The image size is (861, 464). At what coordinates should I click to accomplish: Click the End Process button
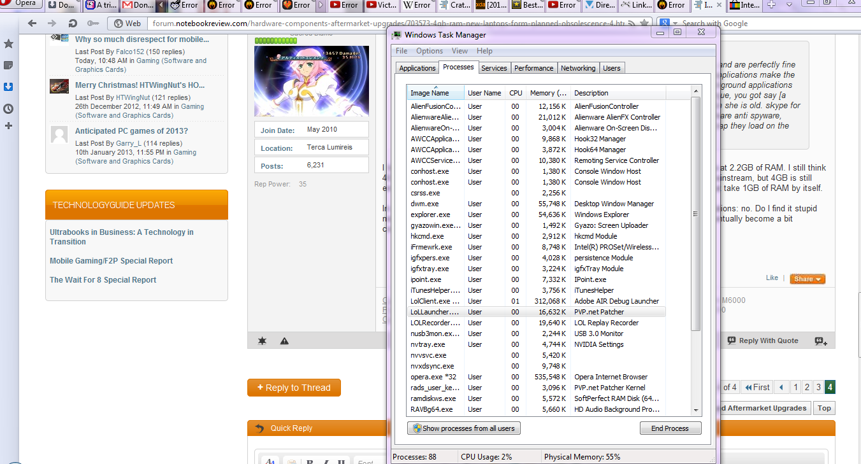pos(670,428)
